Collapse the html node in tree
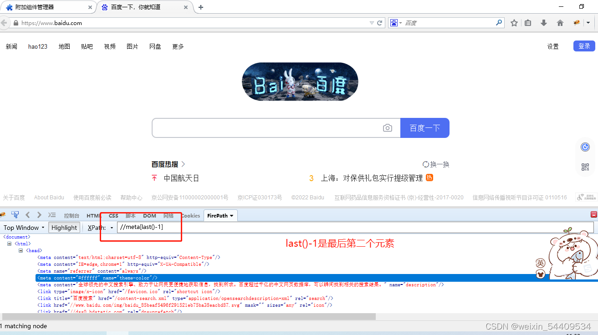Screen dimensions: 598x335 click(x=10, y=244)
